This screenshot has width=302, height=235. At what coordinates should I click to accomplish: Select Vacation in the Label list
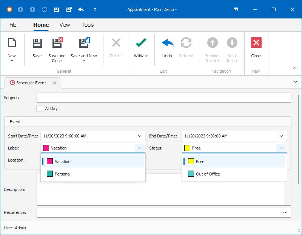(x=93, y=162)
